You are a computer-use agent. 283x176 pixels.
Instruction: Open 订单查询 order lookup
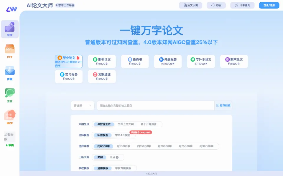(242, 5)
